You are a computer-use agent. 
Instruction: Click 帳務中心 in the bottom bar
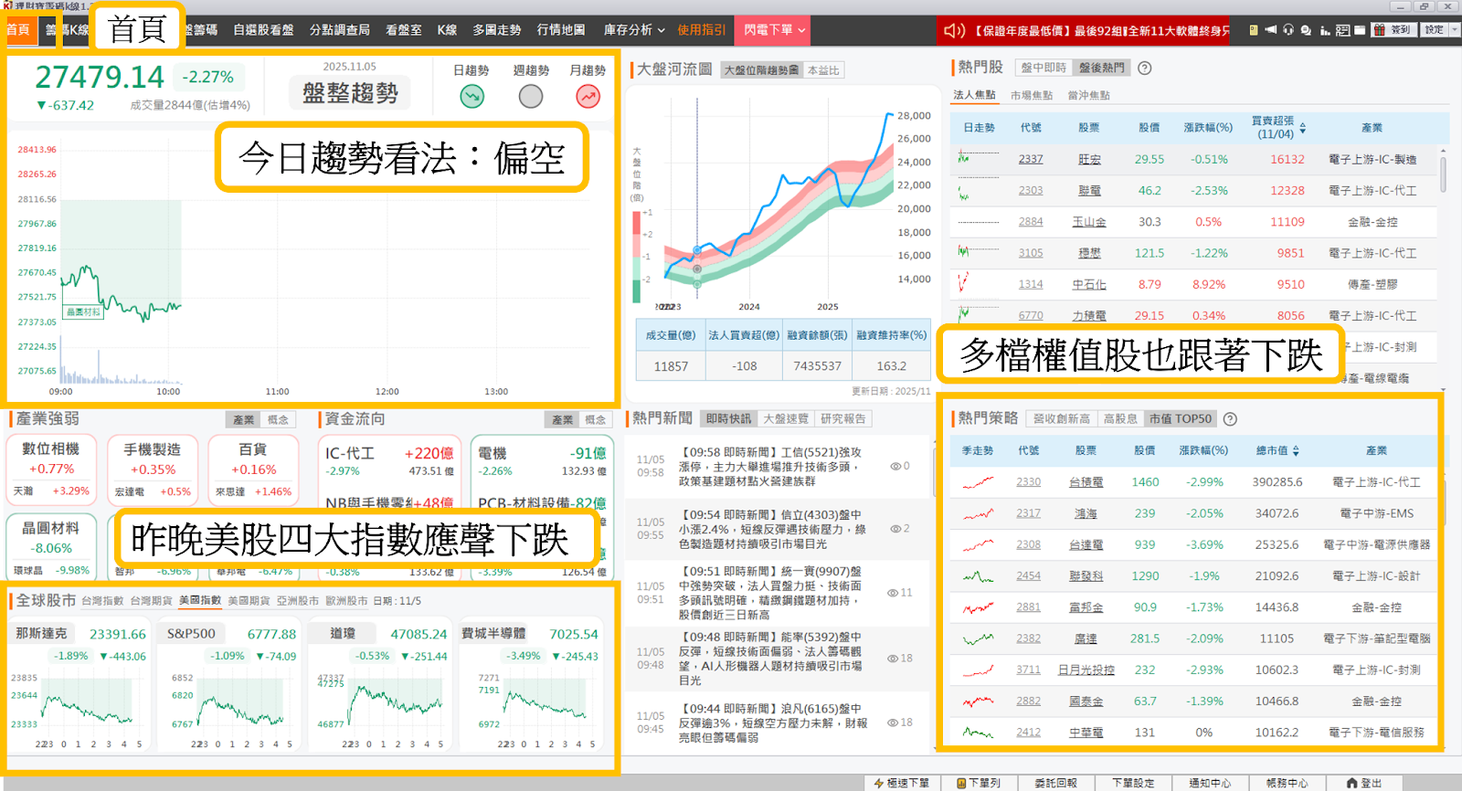pyautogui.click(x=1287, y=783)
